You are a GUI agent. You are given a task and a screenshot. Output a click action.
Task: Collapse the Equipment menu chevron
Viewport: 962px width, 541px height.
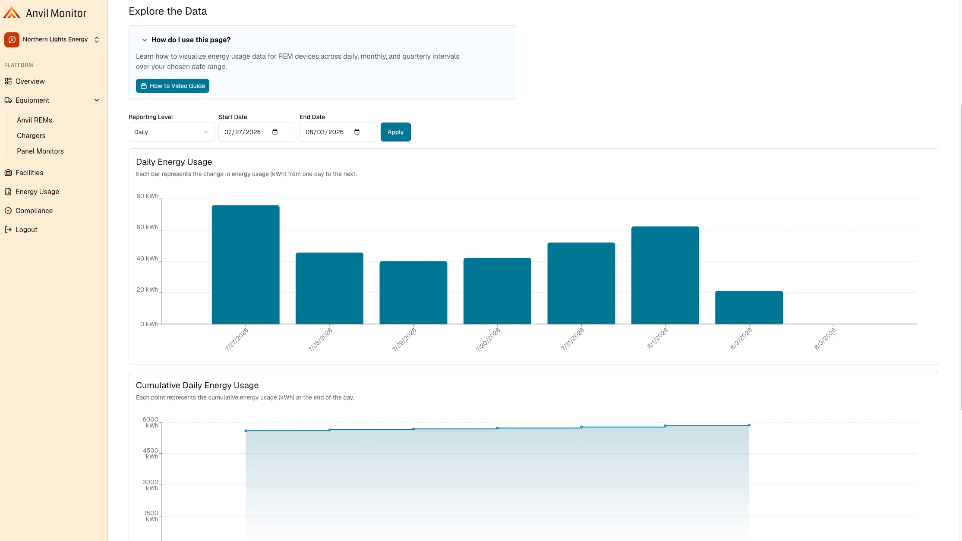coord(97,100)
